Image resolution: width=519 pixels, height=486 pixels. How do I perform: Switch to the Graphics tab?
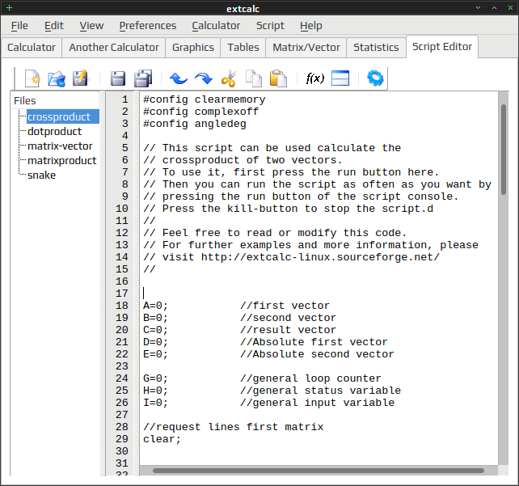193,48
